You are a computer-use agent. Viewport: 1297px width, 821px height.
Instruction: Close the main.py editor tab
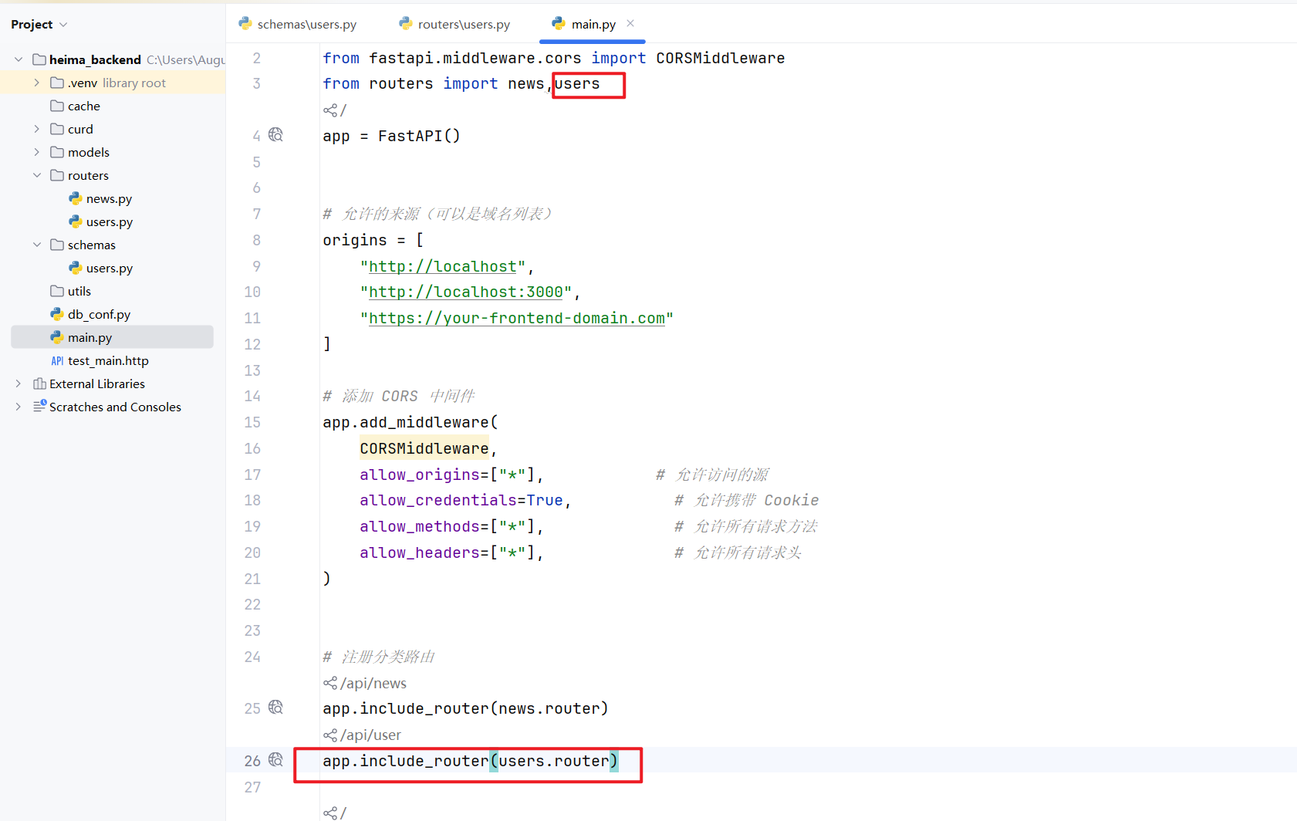630,24
